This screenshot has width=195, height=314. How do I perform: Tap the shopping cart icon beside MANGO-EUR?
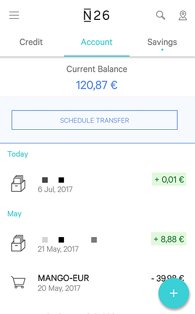(18, 282)
